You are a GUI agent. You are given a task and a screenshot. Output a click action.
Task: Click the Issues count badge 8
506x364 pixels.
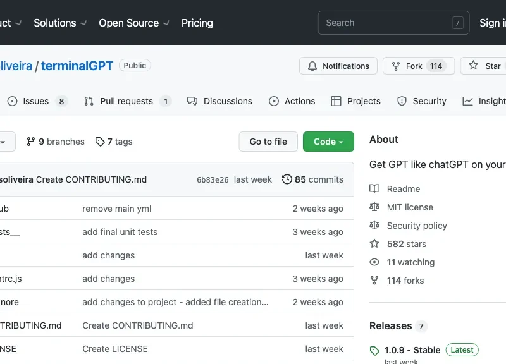coord(61,102)
